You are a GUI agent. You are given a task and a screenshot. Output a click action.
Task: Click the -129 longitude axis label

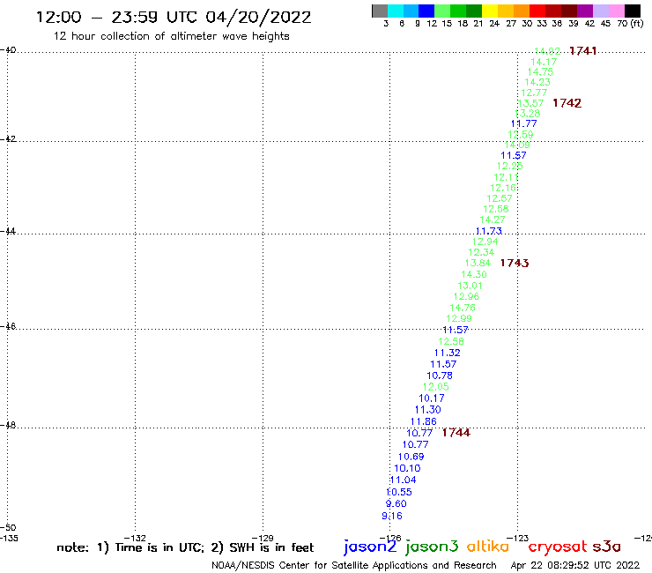[263, 538]
